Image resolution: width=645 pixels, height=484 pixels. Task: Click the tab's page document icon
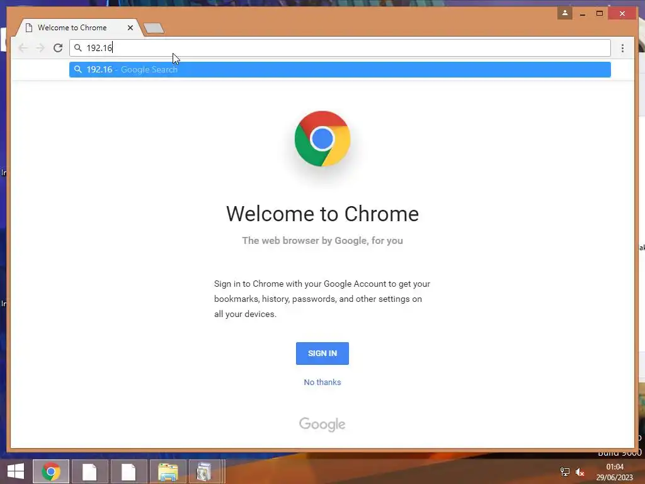tap(29, 28)
